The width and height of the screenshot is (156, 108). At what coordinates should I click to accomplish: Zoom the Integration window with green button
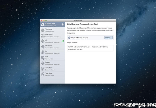pyautogui.click(x=46, y=20)
